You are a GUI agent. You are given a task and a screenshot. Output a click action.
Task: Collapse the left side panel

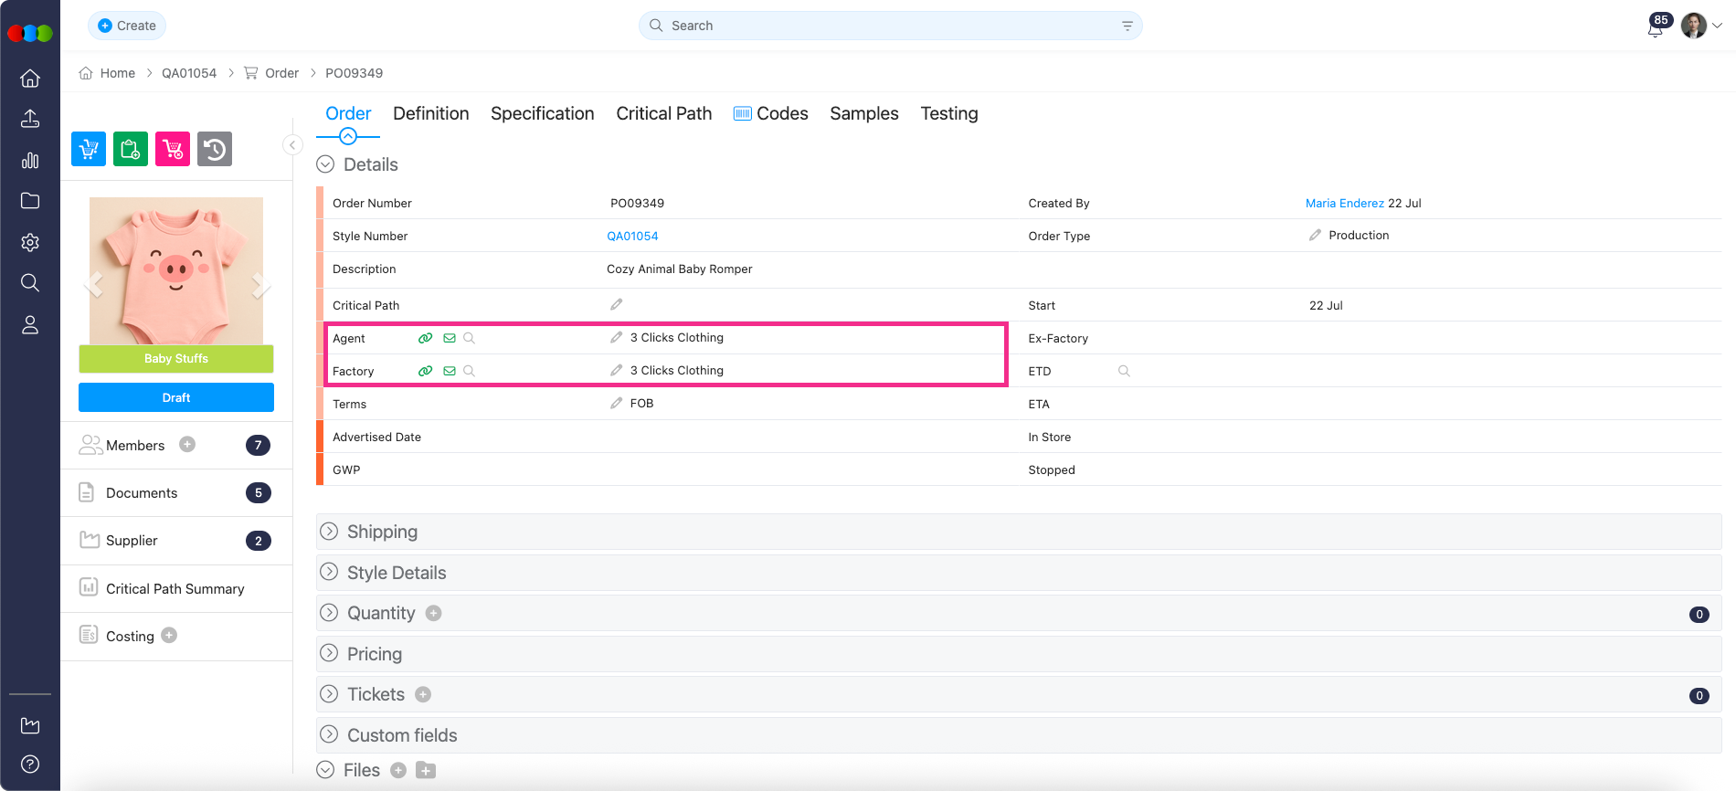(292, 145)
